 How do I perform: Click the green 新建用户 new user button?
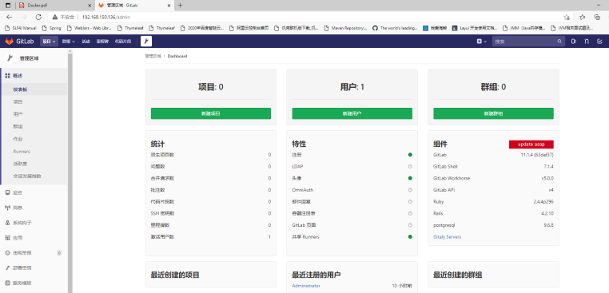click(352, 113)
